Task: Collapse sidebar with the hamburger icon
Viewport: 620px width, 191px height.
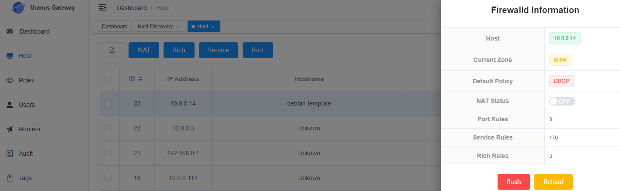Action: pos(102,8)
